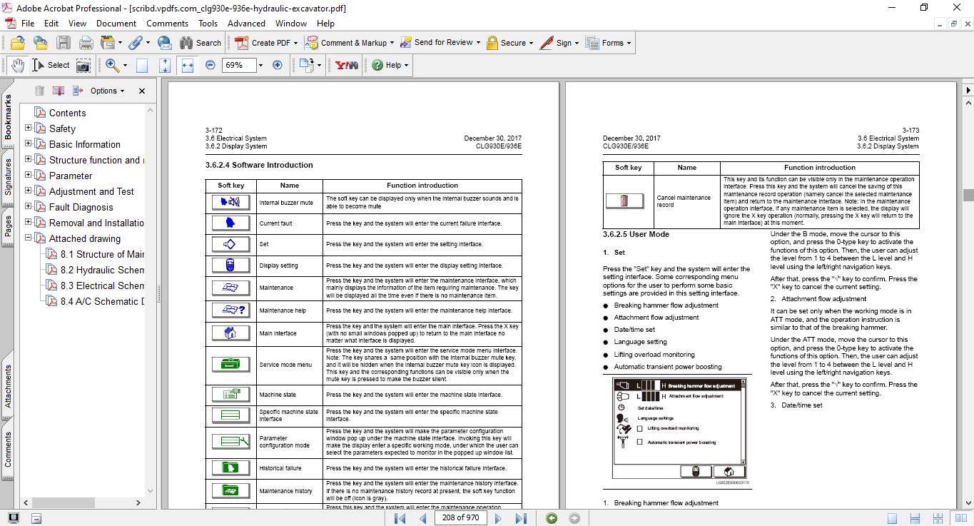The height and width of the screenshot is (526, 974).
Task: Click the zoom out minus button
Action: (x=210, y=65)
